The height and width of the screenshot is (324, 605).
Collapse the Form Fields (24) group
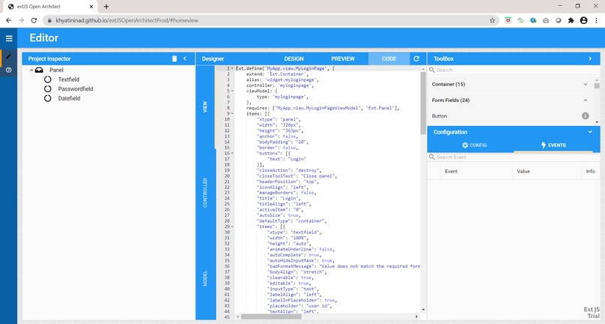585,100
